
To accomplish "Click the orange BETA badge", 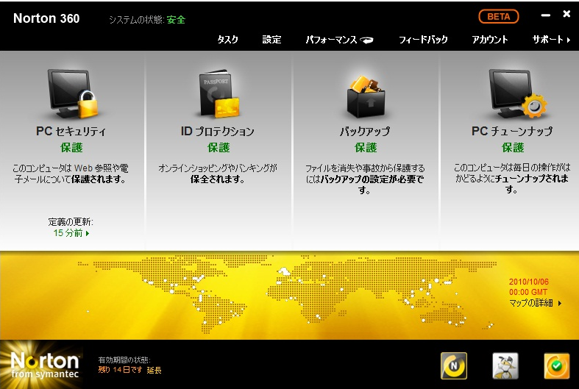I will click(x=499, y=17).
